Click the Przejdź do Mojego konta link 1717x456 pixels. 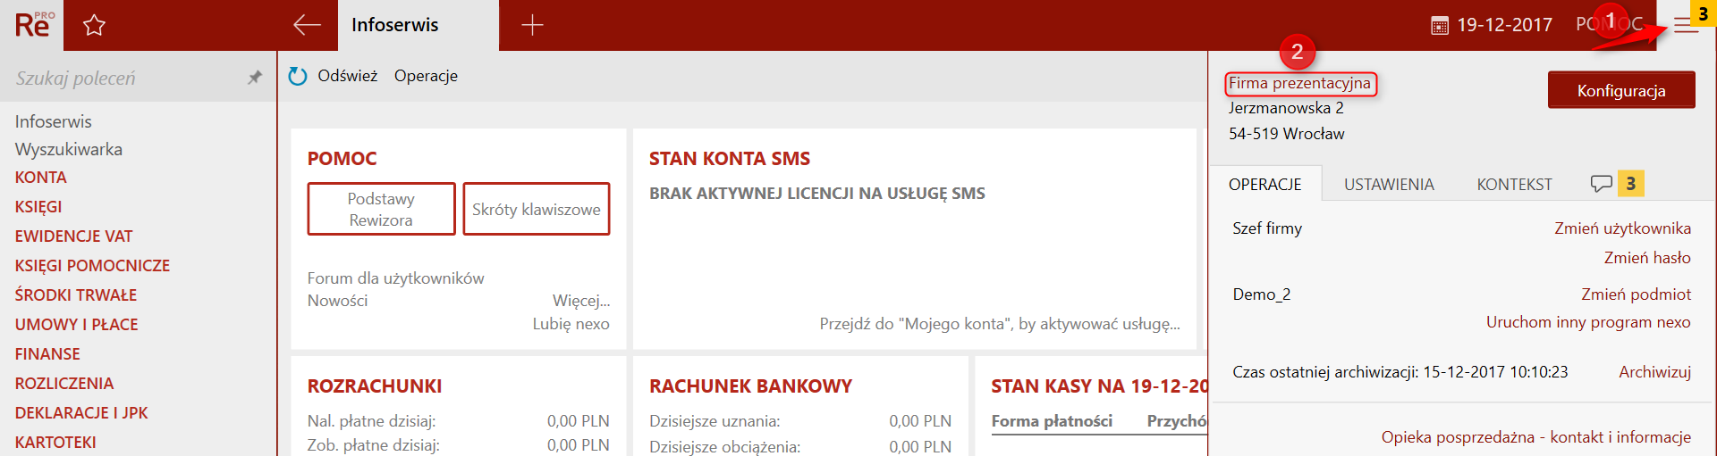click(1000, 324)
